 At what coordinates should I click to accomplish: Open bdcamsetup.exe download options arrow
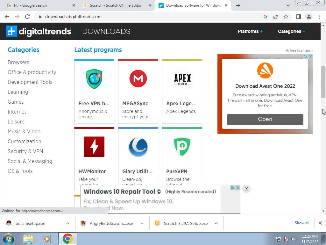[68, 223]
